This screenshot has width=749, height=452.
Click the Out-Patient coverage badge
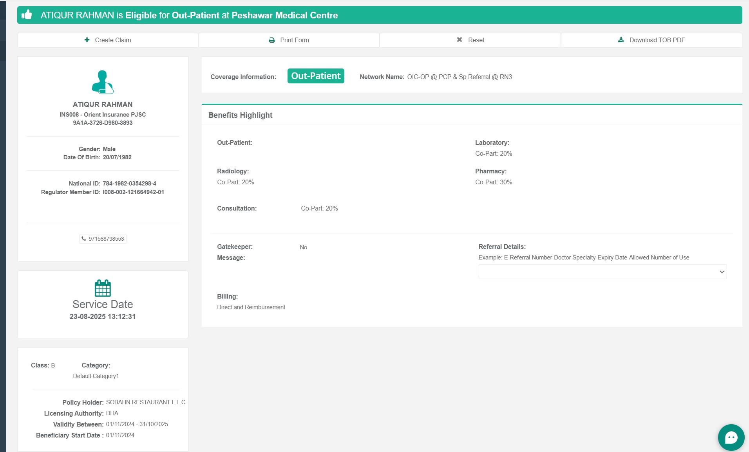(x=316, y=76)
